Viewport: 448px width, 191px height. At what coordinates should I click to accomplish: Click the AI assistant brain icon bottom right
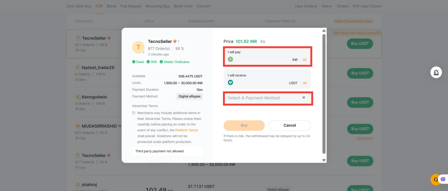443,179
